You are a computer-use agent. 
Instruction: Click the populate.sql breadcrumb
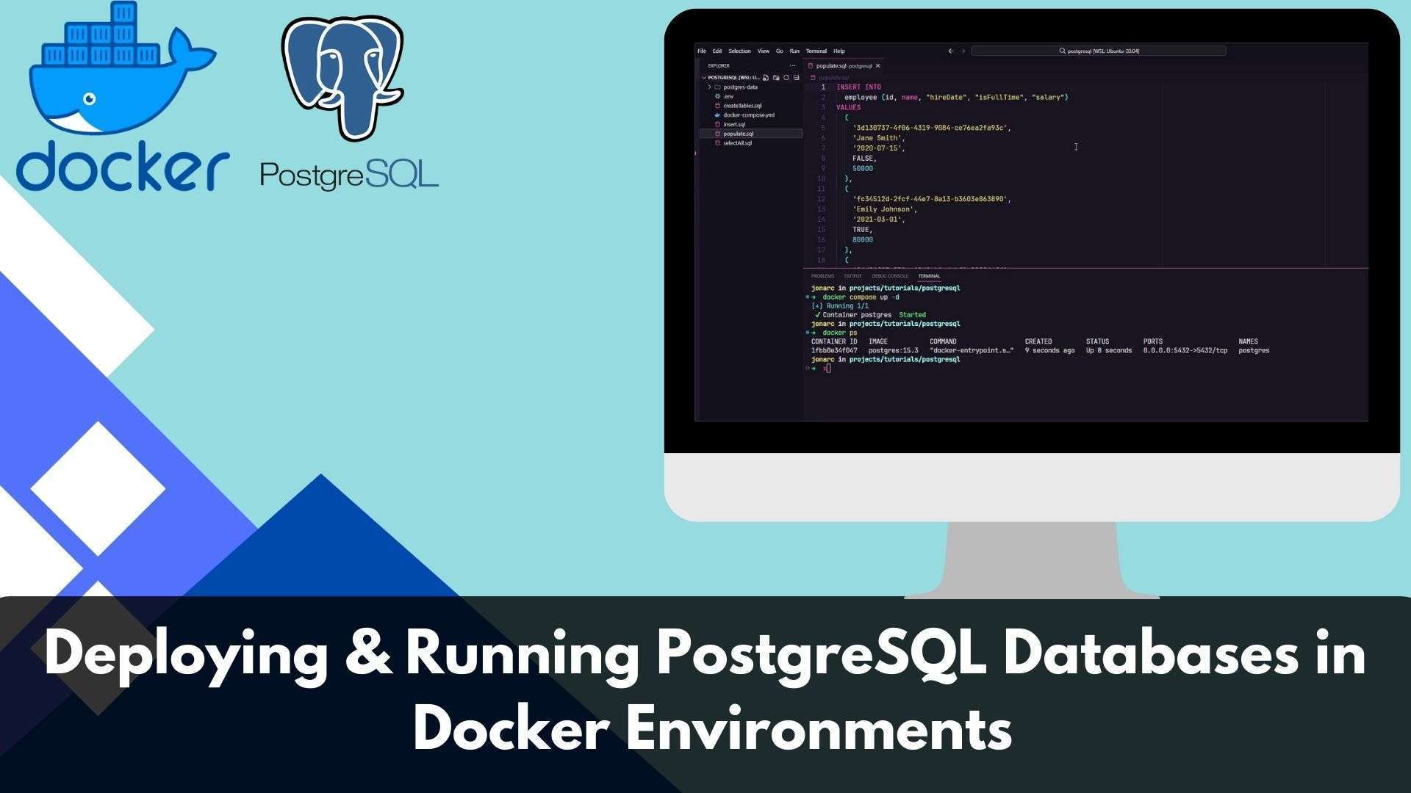833,77
